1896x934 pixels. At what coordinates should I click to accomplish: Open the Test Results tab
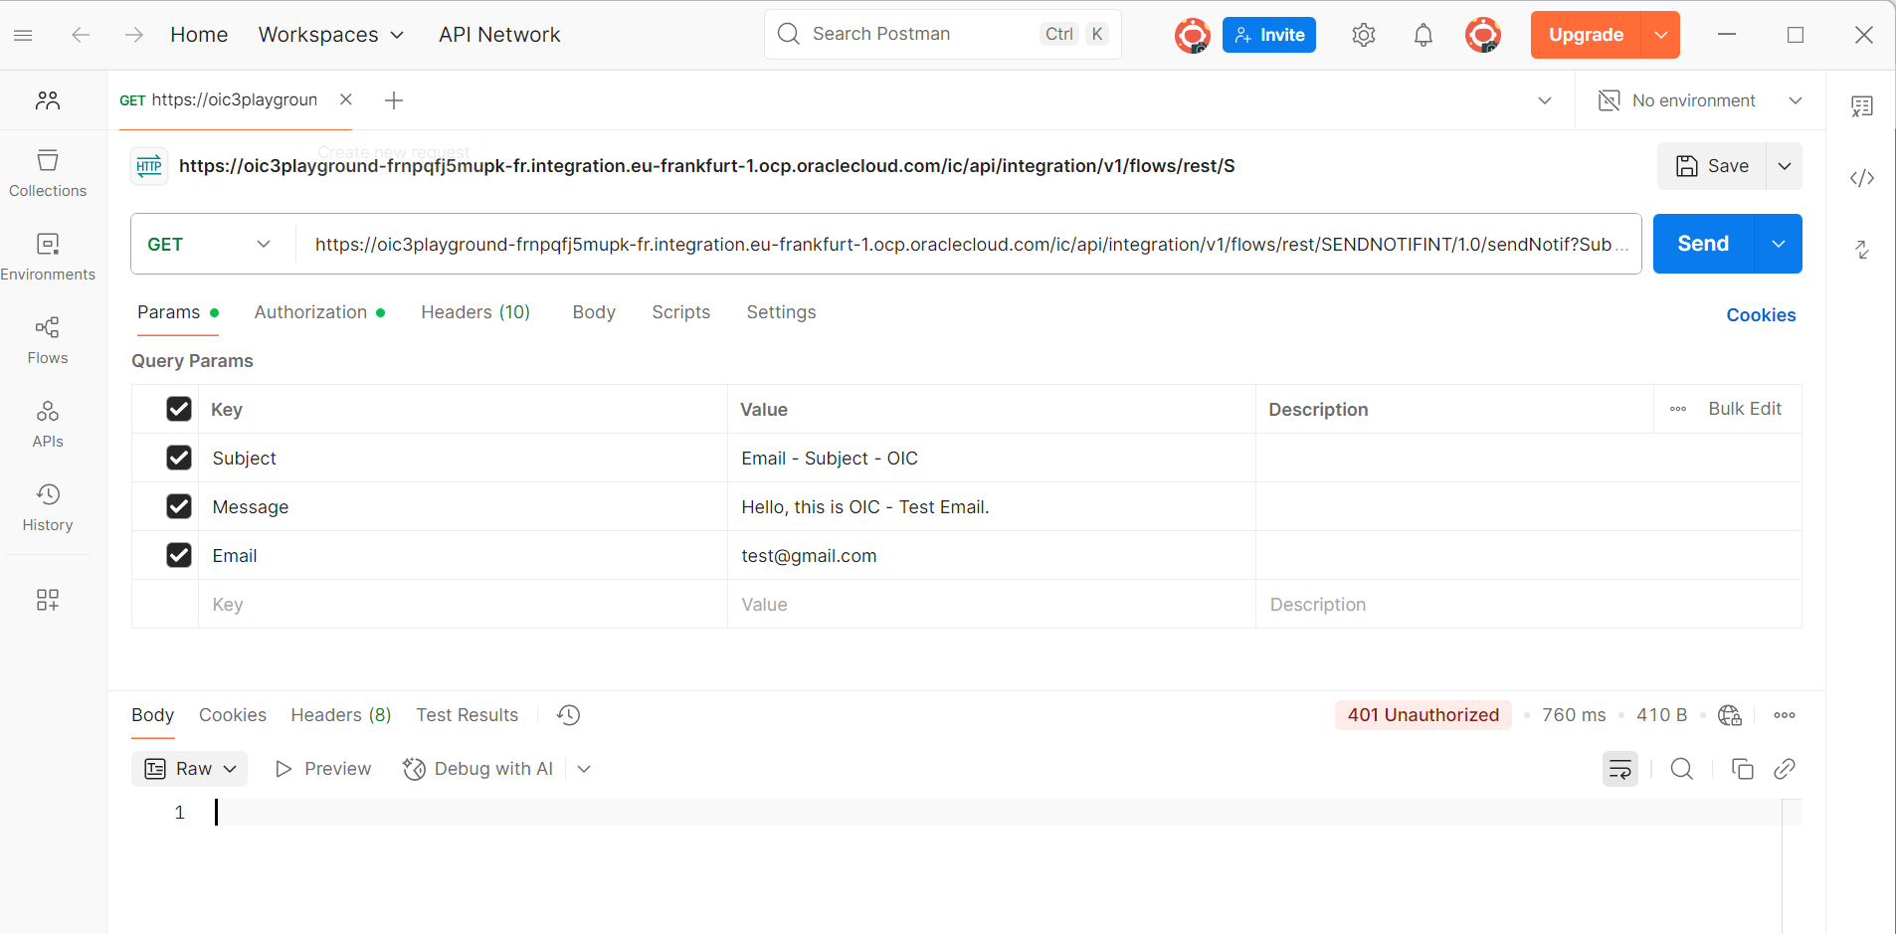[468, 715]
